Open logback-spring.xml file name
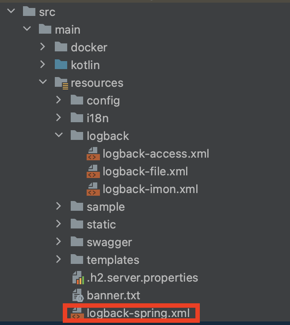 [x=138, y=313]
